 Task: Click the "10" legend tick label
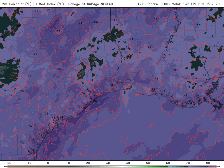(68, 163)
